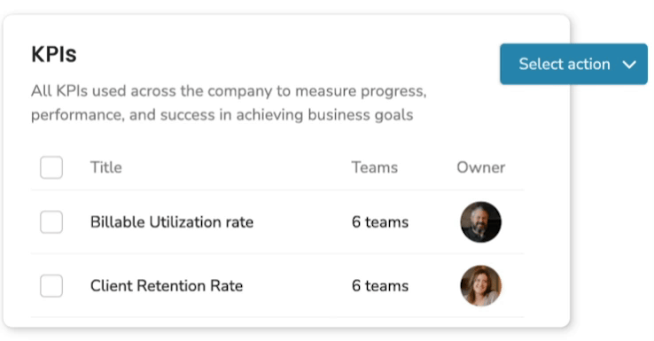Open the Select action dropdown
The width and height of the screenshot is (654, 341).
pos(573,64)
